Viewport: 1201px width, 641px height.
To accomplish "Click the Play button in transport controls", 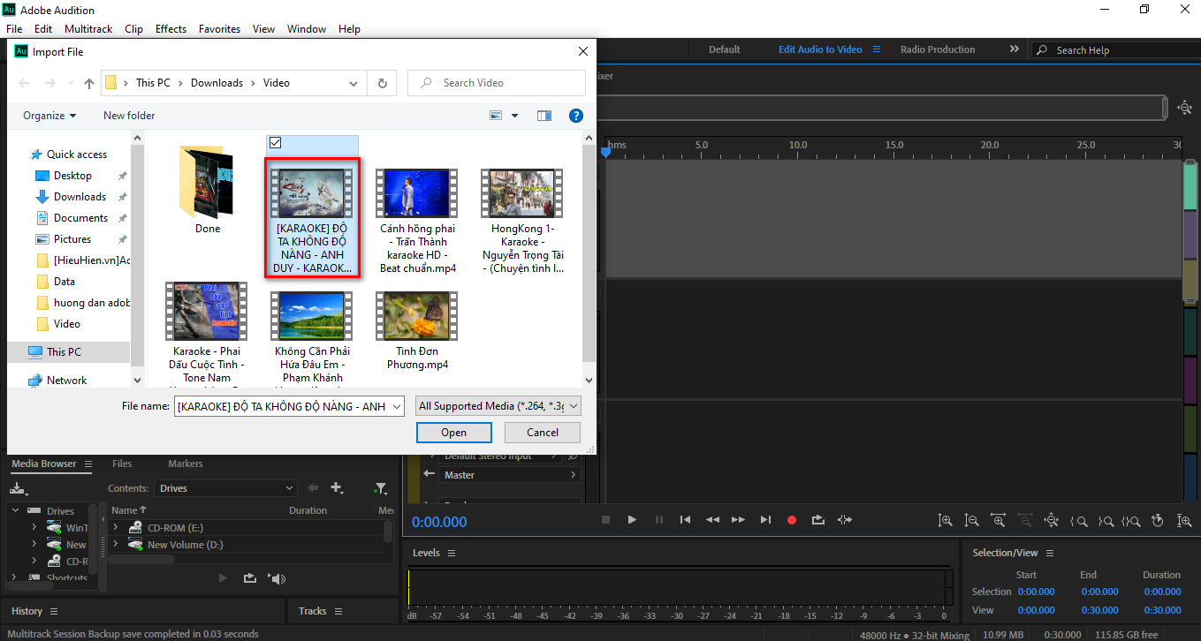I will click(632, 520).
